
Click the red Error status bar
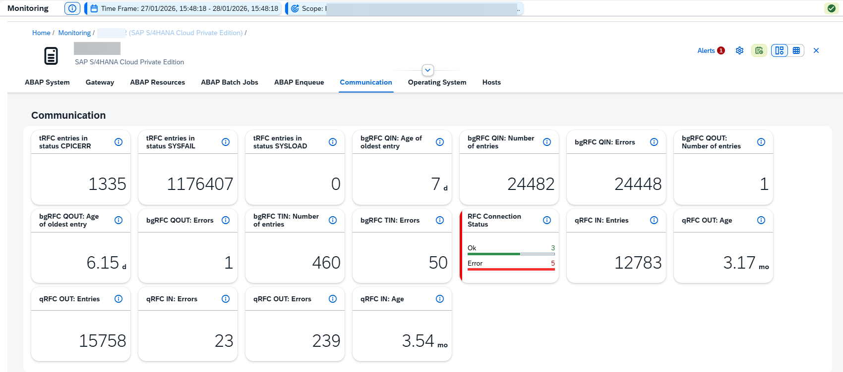click(x=511, y=269)
